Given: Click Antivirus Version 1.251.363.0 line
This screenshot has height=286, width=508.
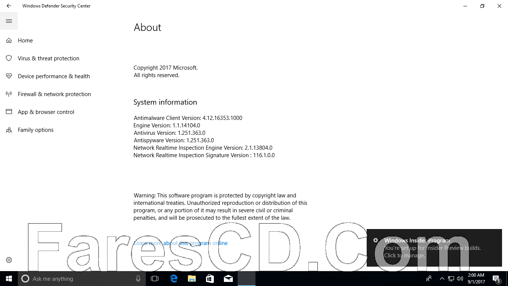Looking at the screenshot, I should (x=169, y=133).
